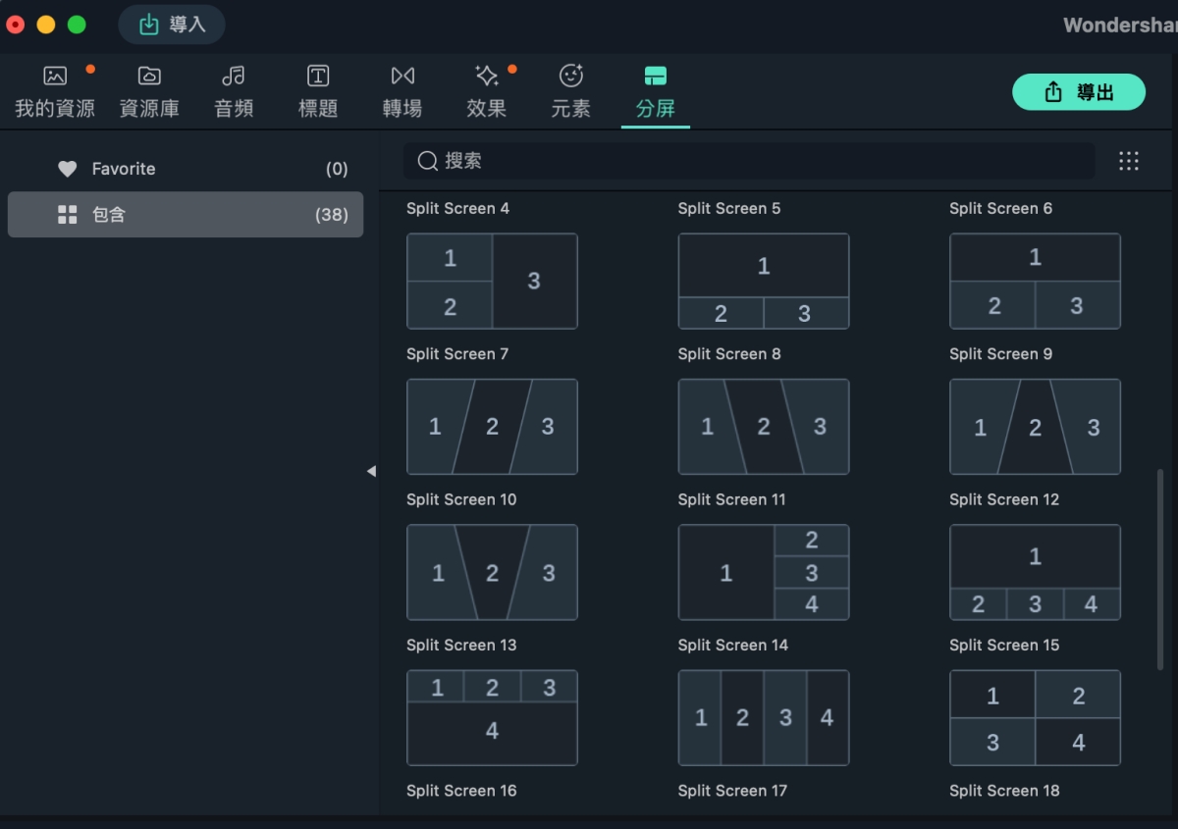Click the 導入 import button
Viewport: 1178px width, 829px height.
pos(172,25)
